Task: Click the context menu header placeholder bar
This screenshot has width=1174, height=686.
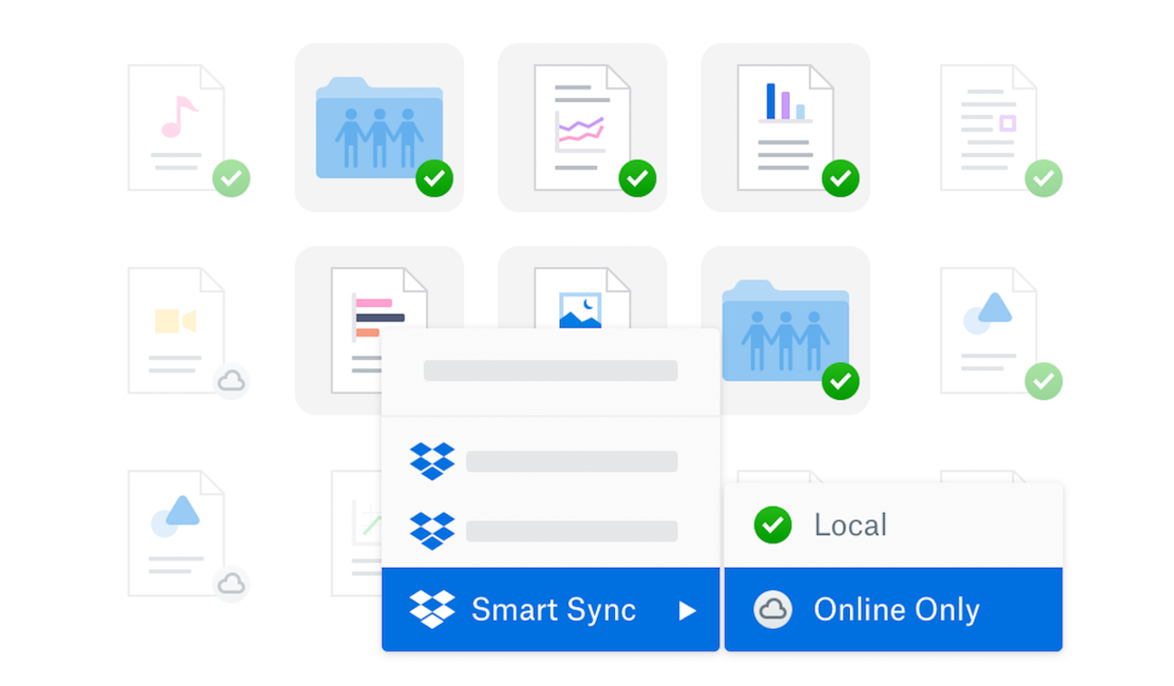Action: coord(550,371)
